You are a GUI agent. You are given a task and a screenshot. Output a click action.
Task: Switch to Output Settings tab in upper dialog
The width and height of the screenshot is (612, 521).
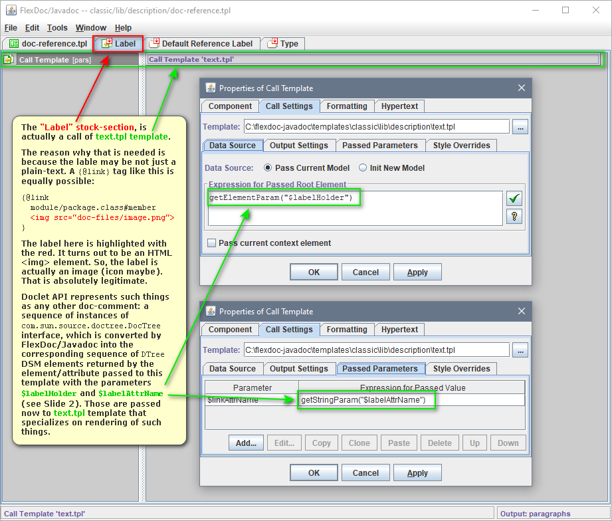[x=298, y=146]
